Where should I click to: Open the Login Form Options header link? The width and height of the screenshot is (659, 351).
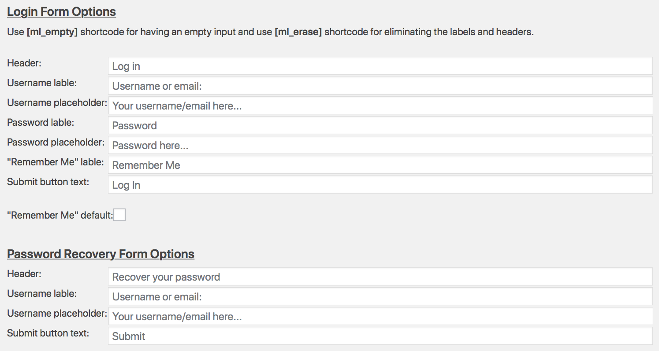click(61, 11)
